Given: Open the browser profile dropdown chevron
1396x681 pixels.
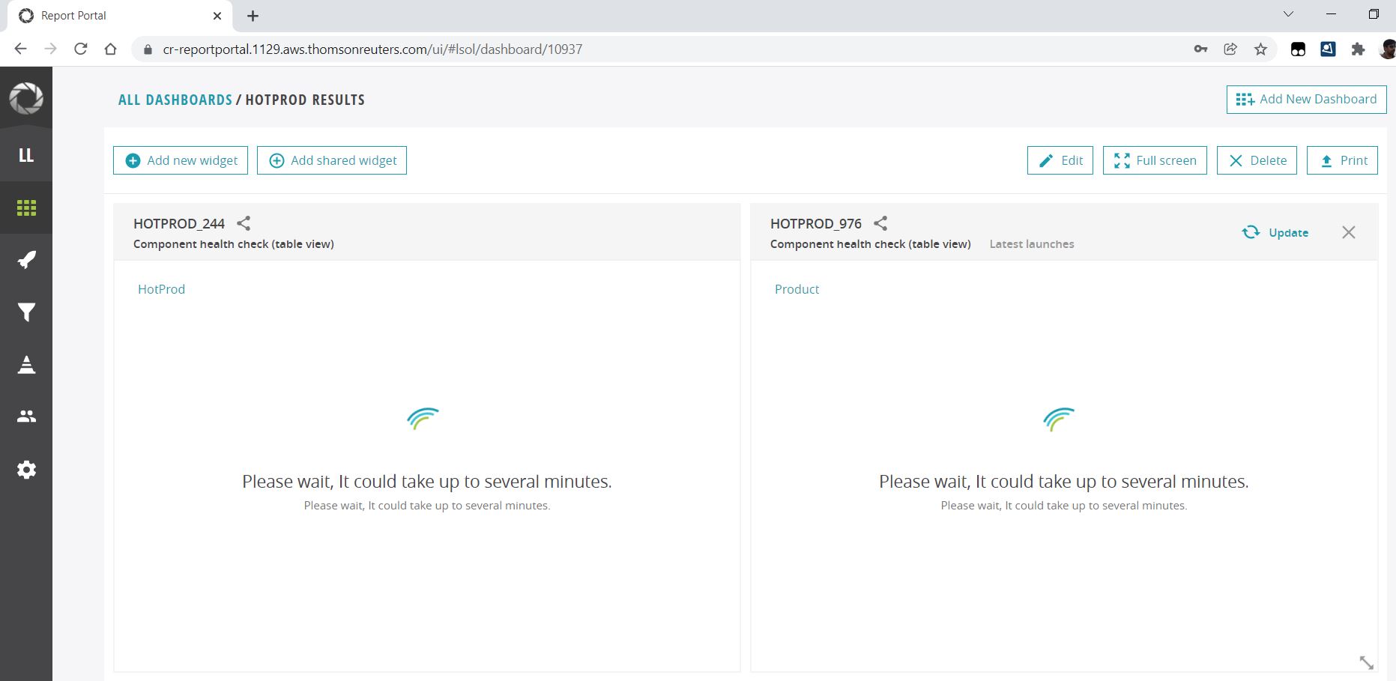Looking at the screenshot, I should 1288,13.
